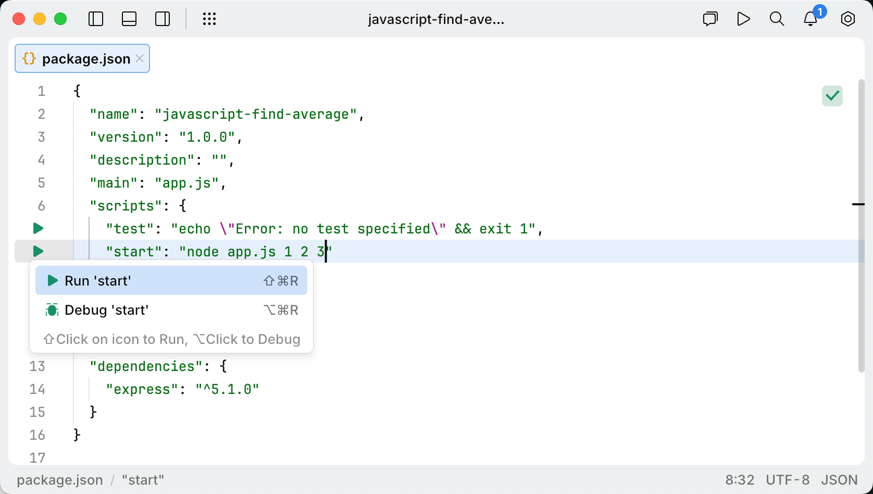Change the JSON language mode
Image resolution: width=873 pixels, height=494 pixels.
coord(839,480)
